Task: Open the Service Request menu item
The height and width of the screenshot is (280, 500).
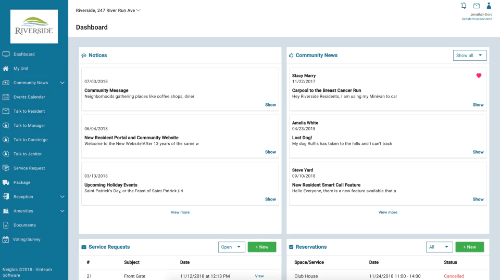Action: (29, 168)
